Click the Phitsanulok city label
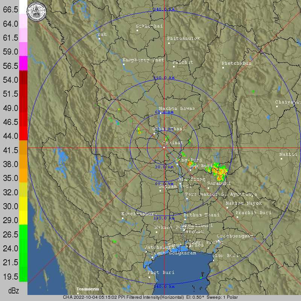 pyautogui.click(x=184, y=38)
